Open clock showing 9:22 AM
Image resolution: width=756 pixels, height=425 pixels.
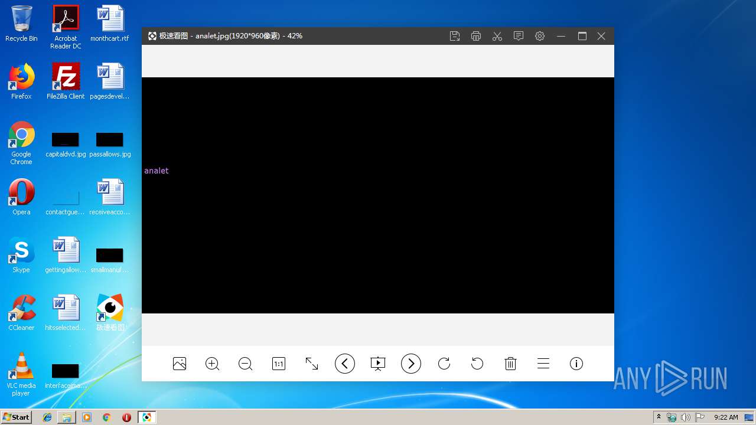coord(726,417)
